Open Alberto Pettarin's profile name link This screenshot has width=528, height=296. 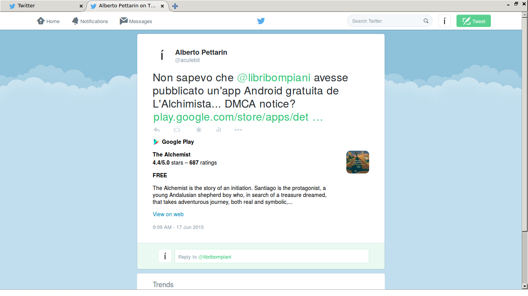[201, 52]
